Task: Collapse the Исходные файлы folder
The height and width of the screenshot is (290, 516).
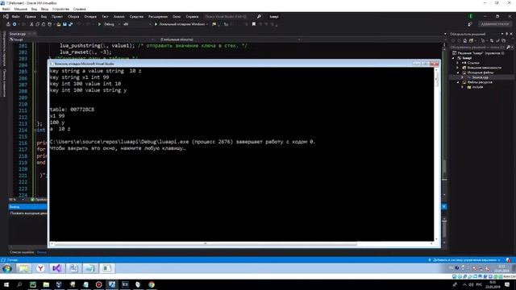Action: (x=458, y=72)
